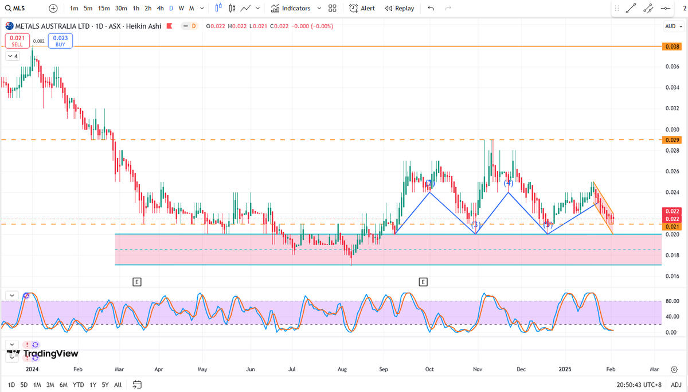Viewport: 688px width, 392px height.
Task: Select the pink support zone rectangle
Action: pyautogui.click(x=388, y=250)
